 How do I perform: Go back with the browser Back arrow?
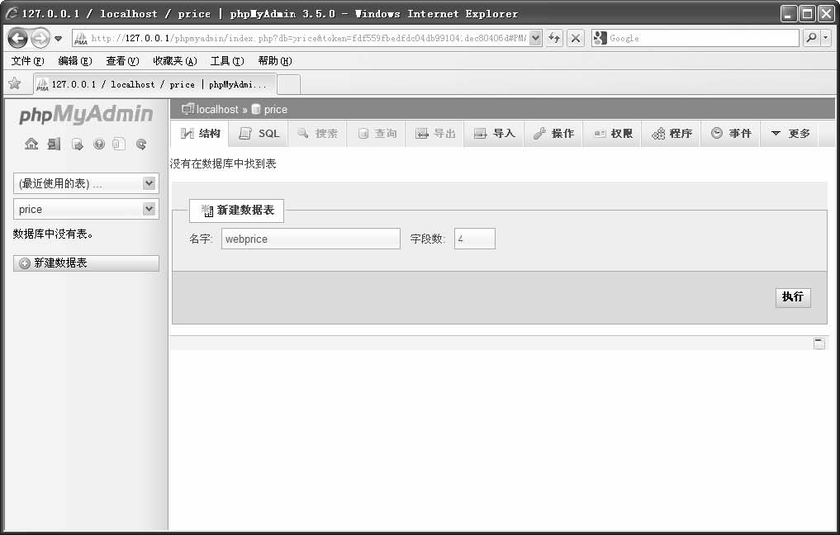coord(17,38)
